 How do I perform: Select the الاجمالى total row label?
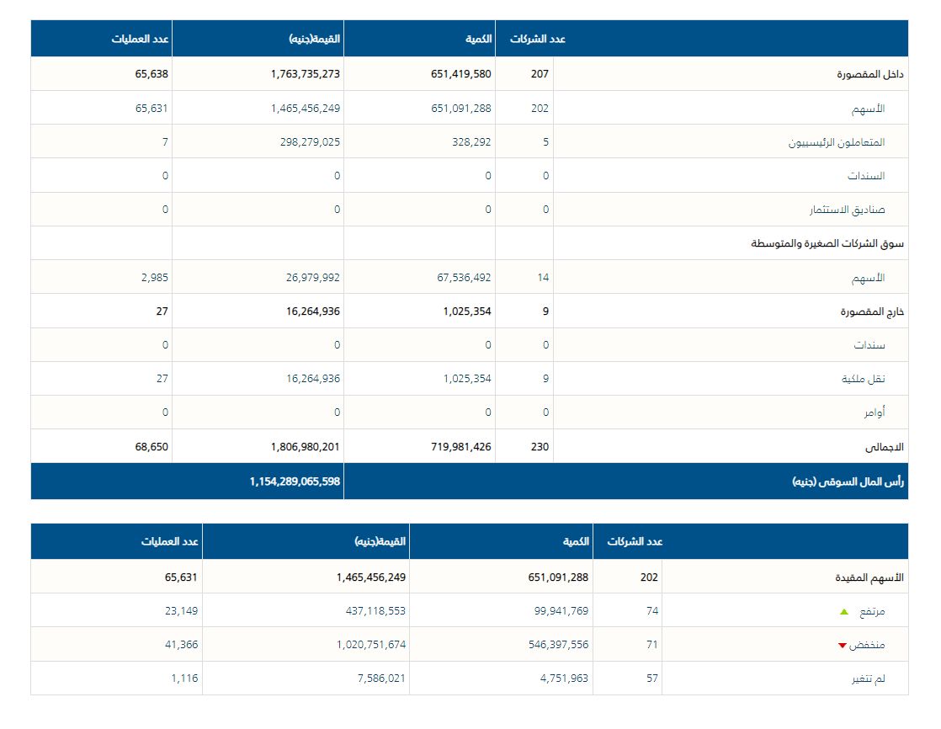point(883,446)
